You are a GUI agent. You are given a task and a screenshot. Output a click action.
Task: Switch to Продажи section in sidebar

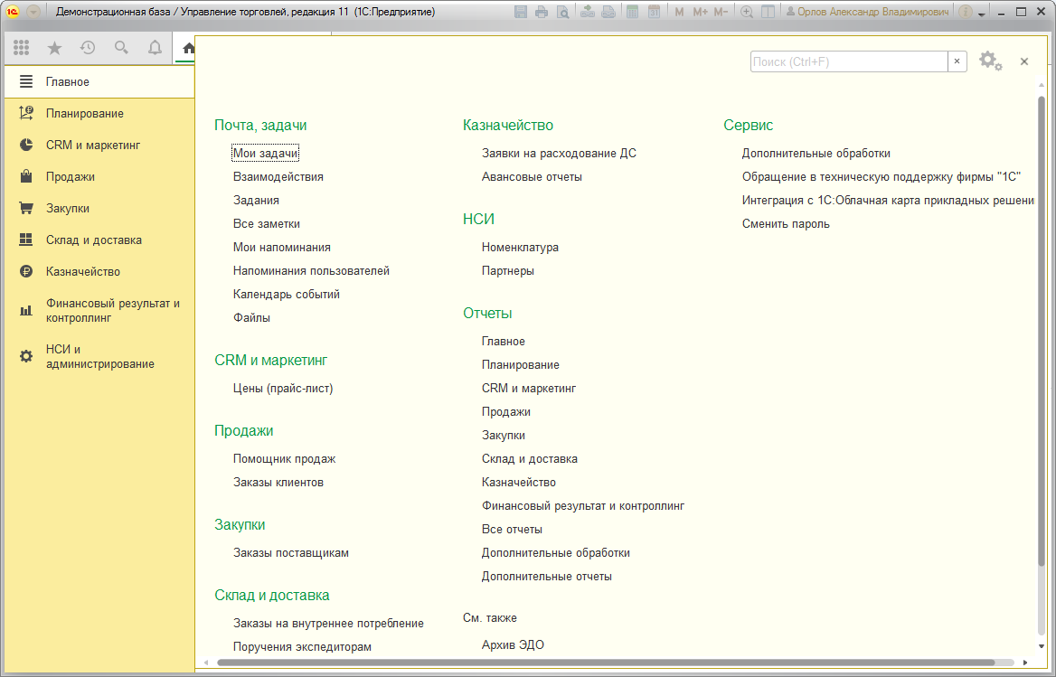99,177
